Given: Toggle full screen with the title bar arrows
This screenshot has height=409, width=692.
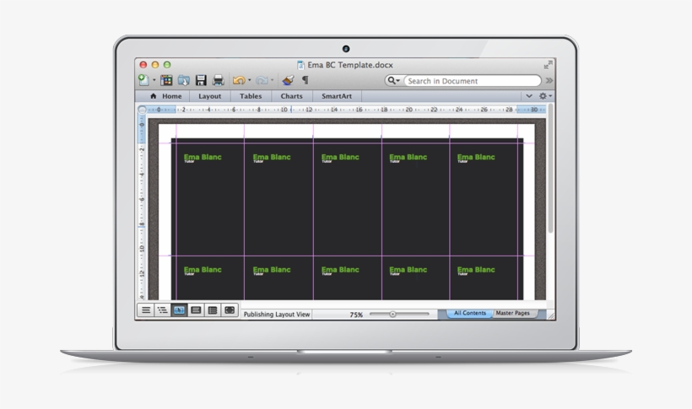Looking at the screenshot, I should [x=548, y=65].
